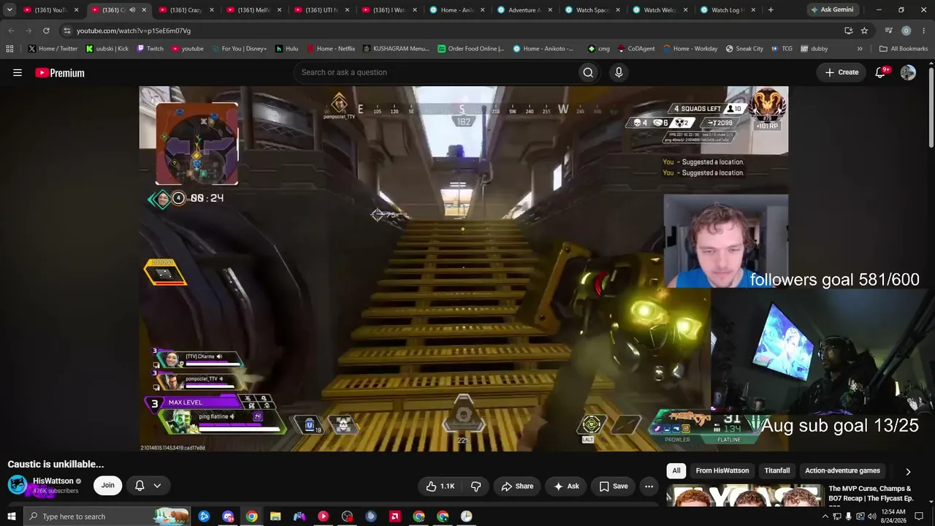This screenshot has width=935, height=526.
Task: Dislike the video
Action: coord(476,486)
